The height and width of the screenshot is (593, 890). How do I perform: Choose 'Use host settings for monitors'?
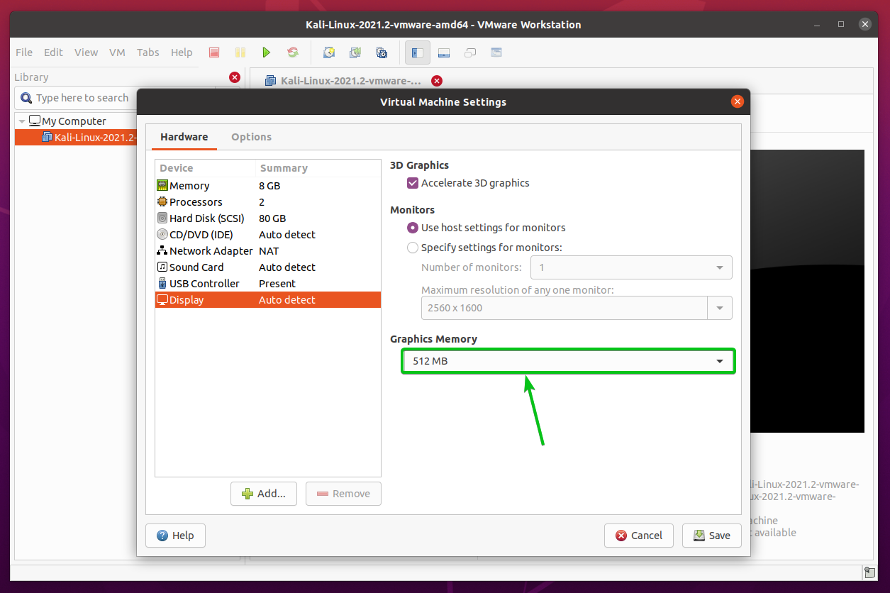coord(412,228)
